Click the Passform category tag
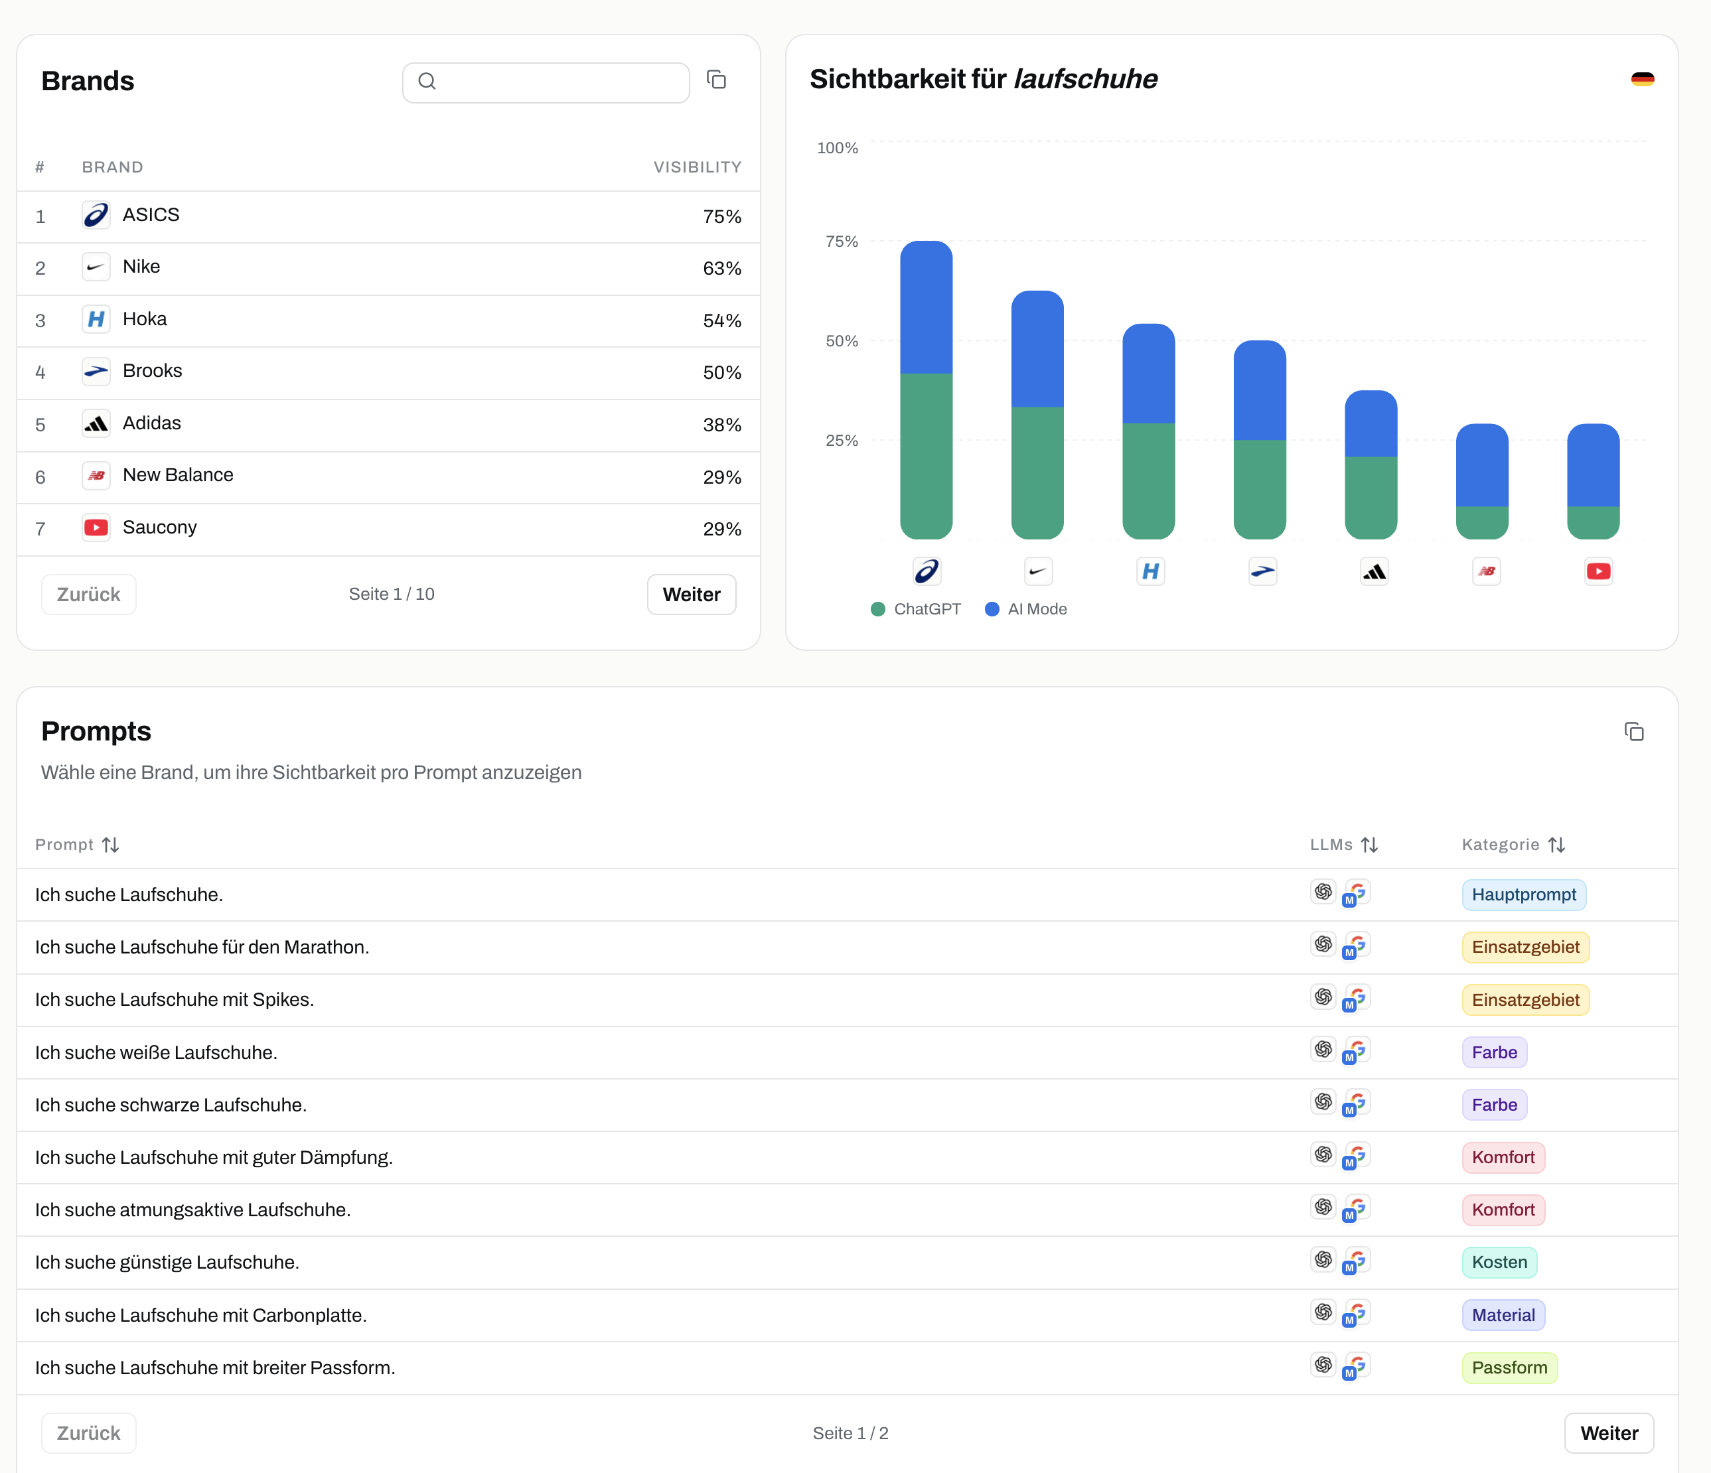Screen dimensions: 1711x1473 pyautogui.click(x=1509, y=1368)
